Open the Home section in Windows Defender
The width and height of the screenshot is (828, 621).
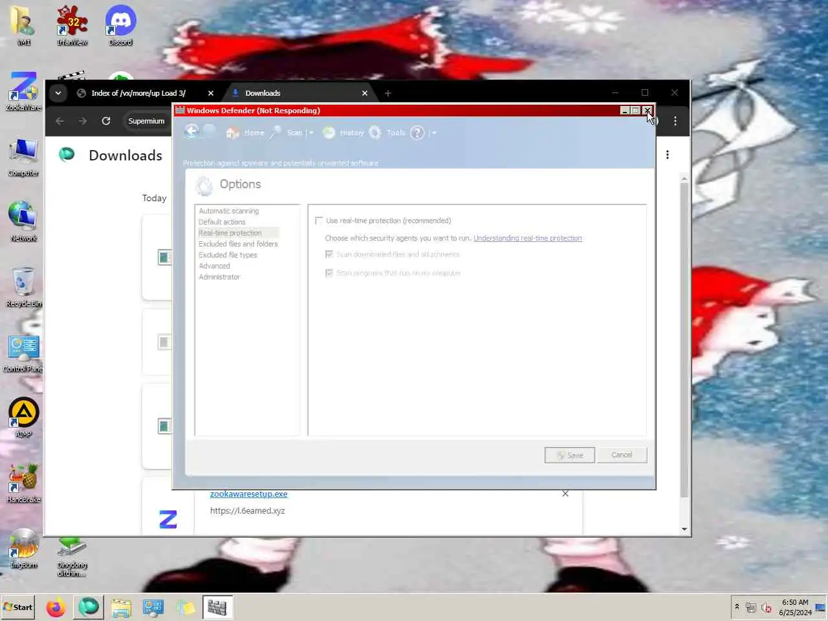pos(245,133)
